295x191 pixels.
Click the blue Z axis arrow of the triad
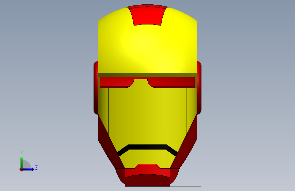click(x=28, y=169)
